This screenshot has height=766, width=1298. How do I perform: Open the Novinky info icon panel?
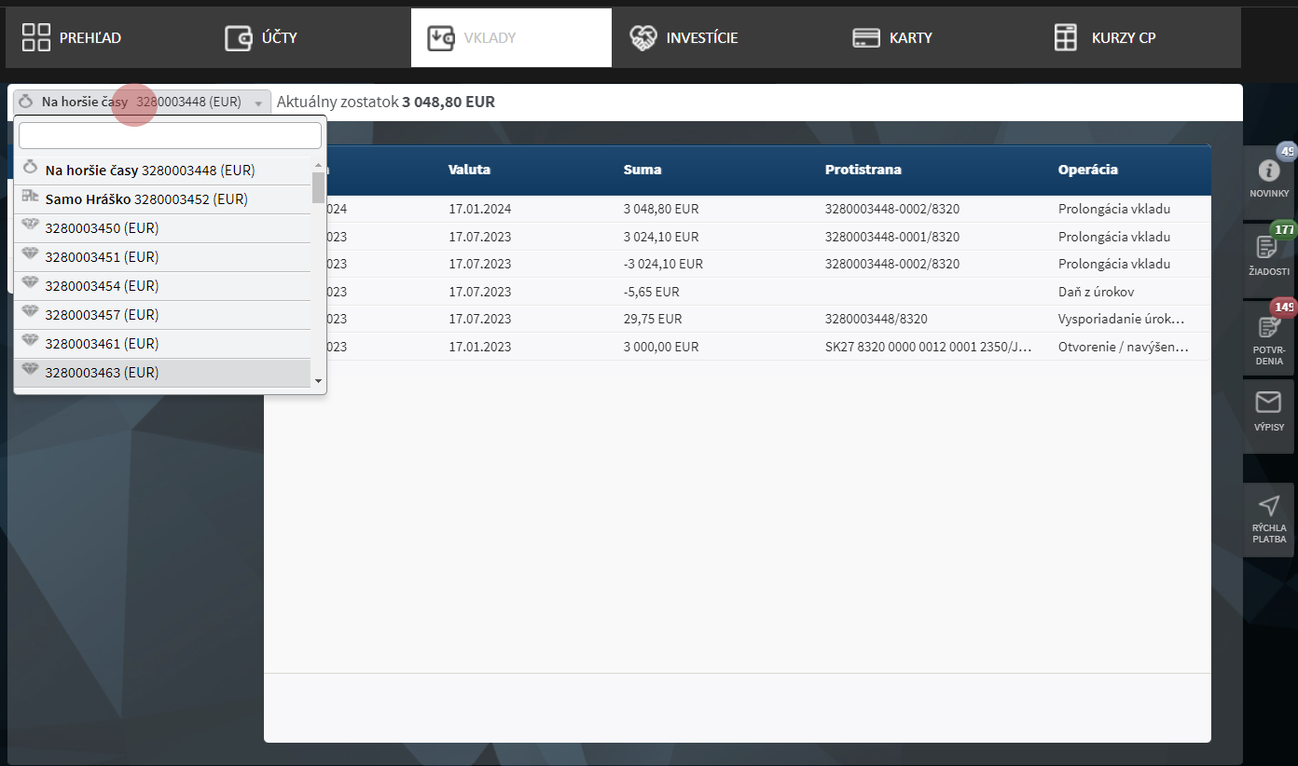[1268, 177]
